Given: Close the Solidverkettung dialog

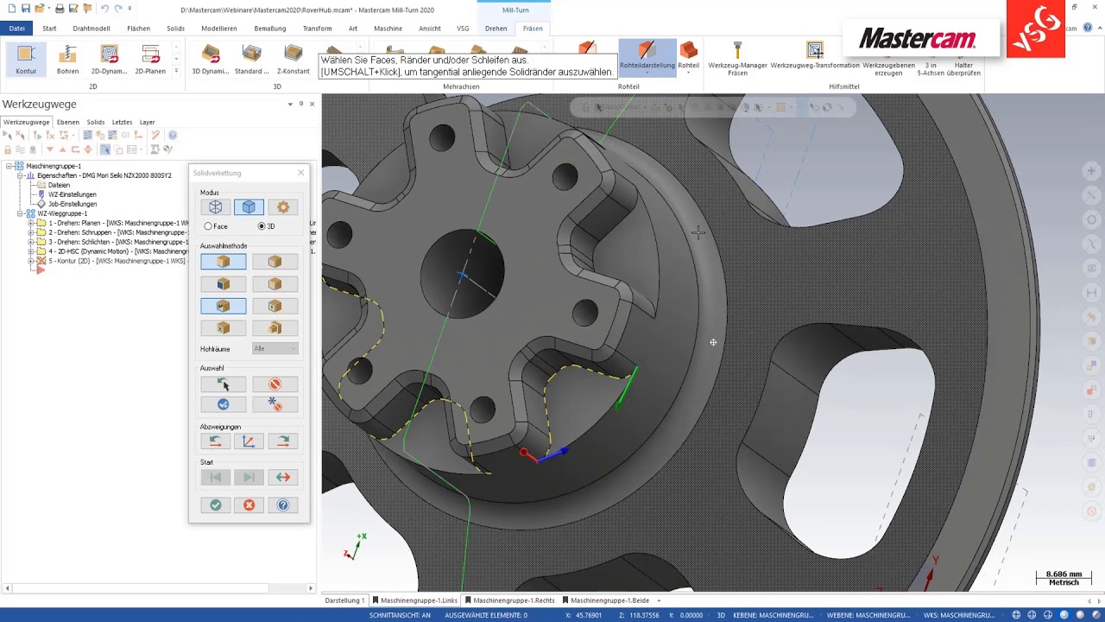Looking at the screenshot, I should tap(300, 173).
